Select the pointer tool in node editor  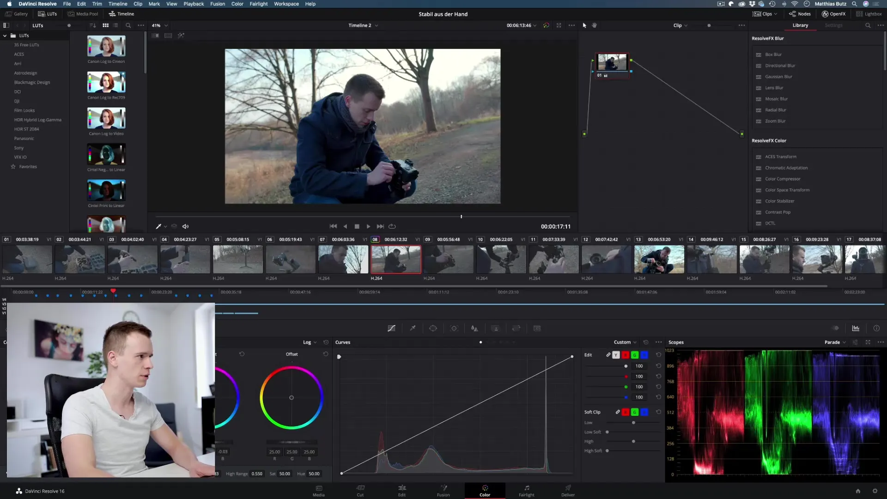584,25
